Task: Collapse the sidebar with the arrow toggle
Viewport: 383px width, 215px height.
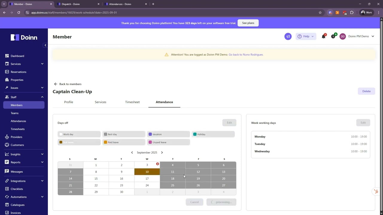Action: tap(45, 45)
